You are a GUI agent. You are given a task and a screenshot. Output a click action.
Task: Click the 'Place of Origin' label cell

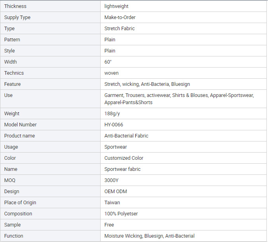click(50, 203)
